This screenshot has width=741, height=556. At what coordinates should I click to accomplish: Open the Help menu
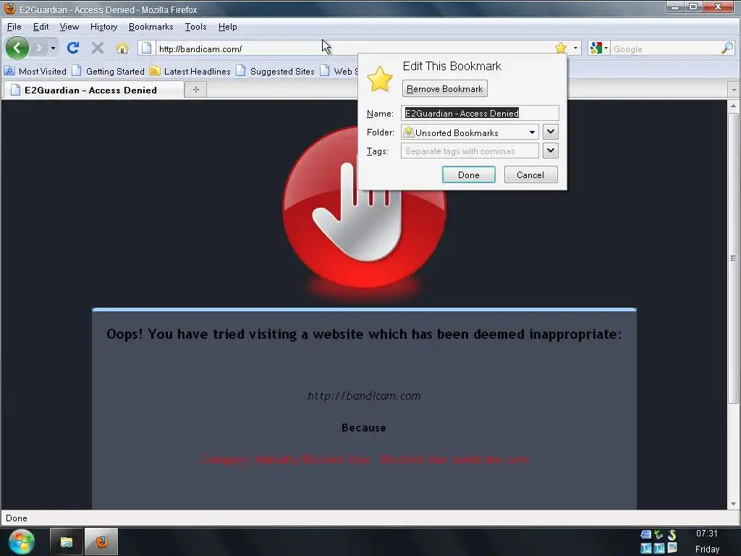(227, 27)
